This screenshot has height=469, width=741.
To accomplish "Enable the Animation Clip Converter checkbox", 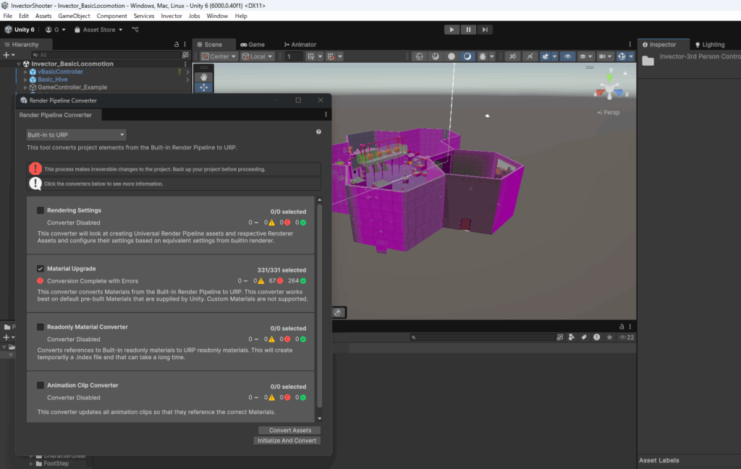I will 41,385.
